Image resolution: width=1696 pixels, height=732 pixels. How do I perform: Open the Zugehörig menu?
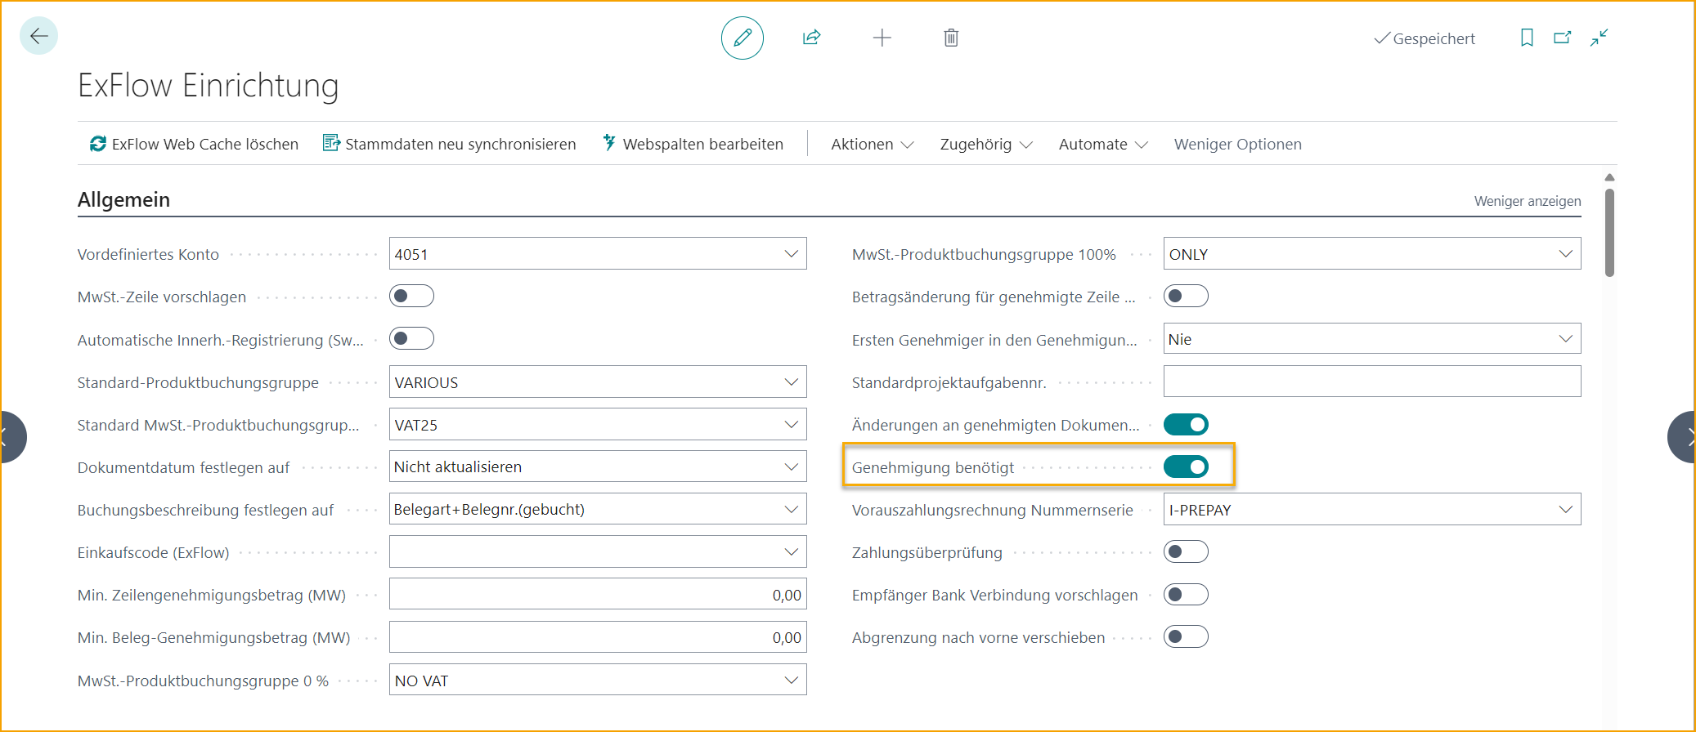pyautogui.click(x=986, y=144)
